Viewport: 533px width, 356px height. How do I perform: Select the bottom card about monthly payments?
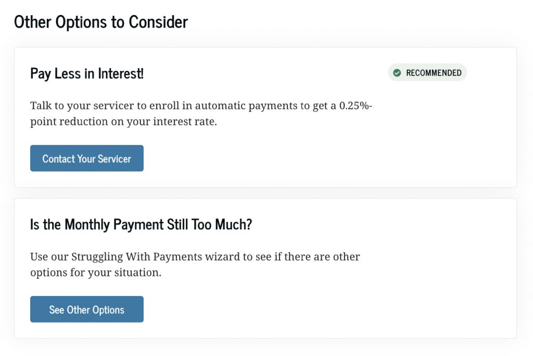(266, 267)
